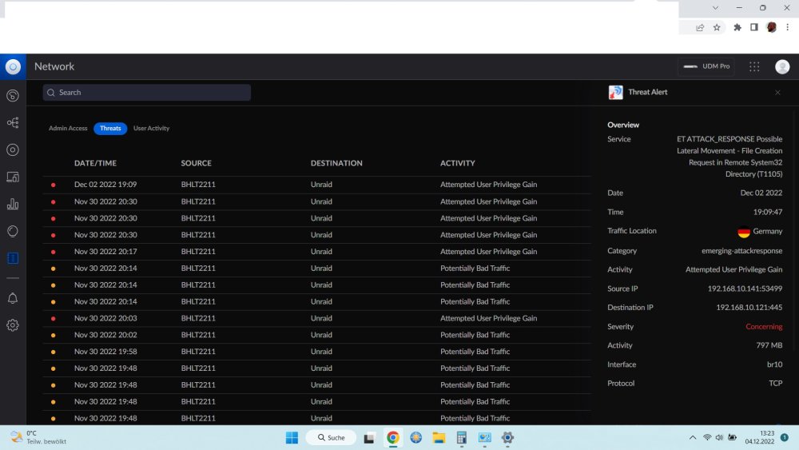
Task: Select the Nov 30 2022 20:17 threat row
Action: 317,251
